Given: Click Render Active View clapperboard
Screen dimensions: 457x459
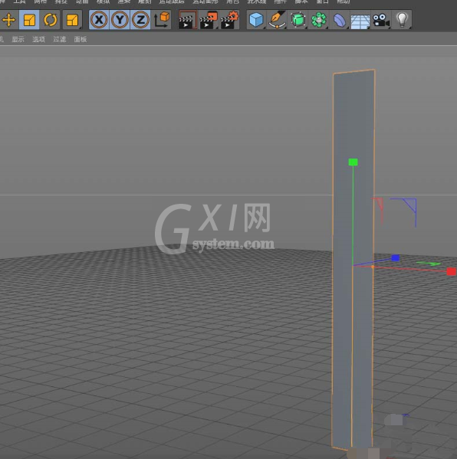Looking at the screenshot, I should [x=188, y=20].
